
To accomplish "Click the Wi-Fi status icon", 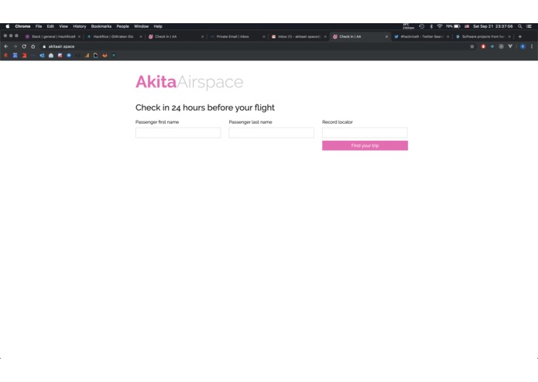I will 440,26.
